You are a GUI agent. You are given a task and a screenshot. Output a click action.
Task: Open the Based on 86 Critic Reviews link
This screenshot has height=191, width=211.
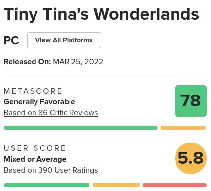pyautogui.click(x=51, y=113)
